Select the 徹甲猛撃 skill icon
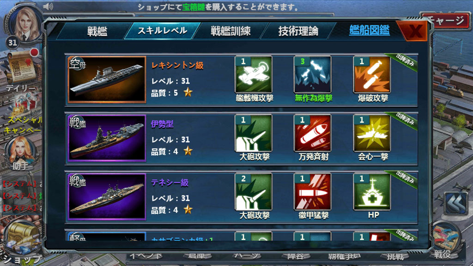Viewport: 473px width, 266px height. [x=312, y=192]
